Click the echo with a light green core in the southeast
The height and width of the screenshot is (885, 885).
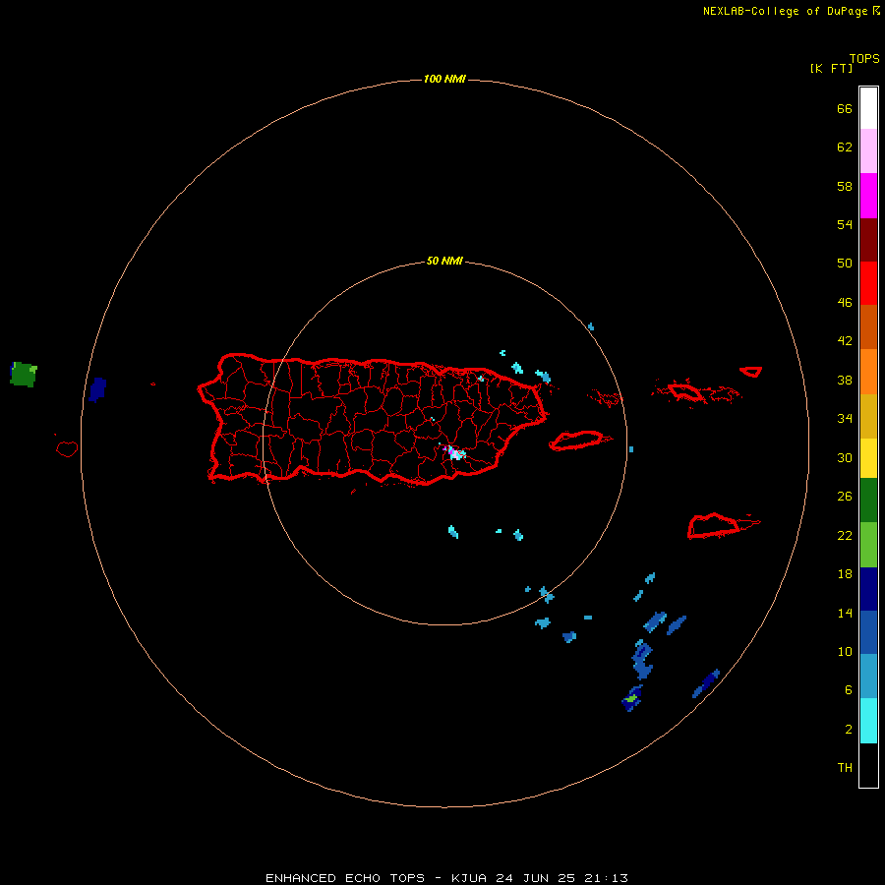[x=632, y=699]
